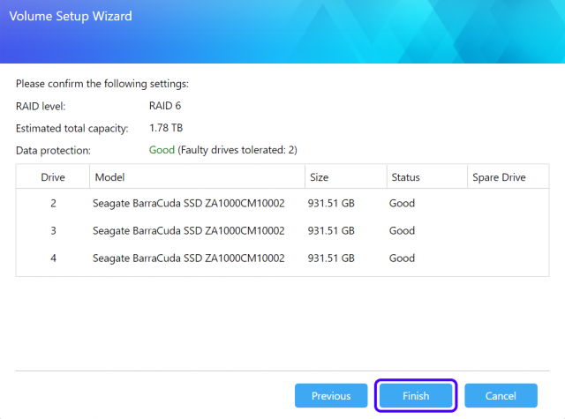The height and width of the screenshot is (419, 565).
Task: Select drive number 3 in the table
Action: (53, 231)
